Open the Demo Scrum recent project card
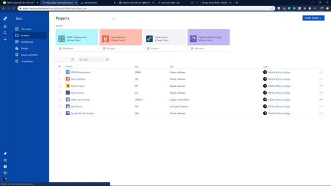 click(x=164, y=37)
